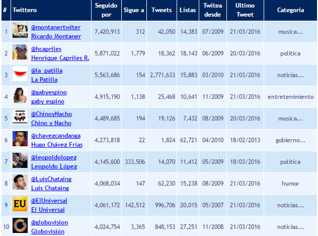This screenshot has height=236, width=318.
Task: Open the El Universal name link
Action: pos(48,210)
